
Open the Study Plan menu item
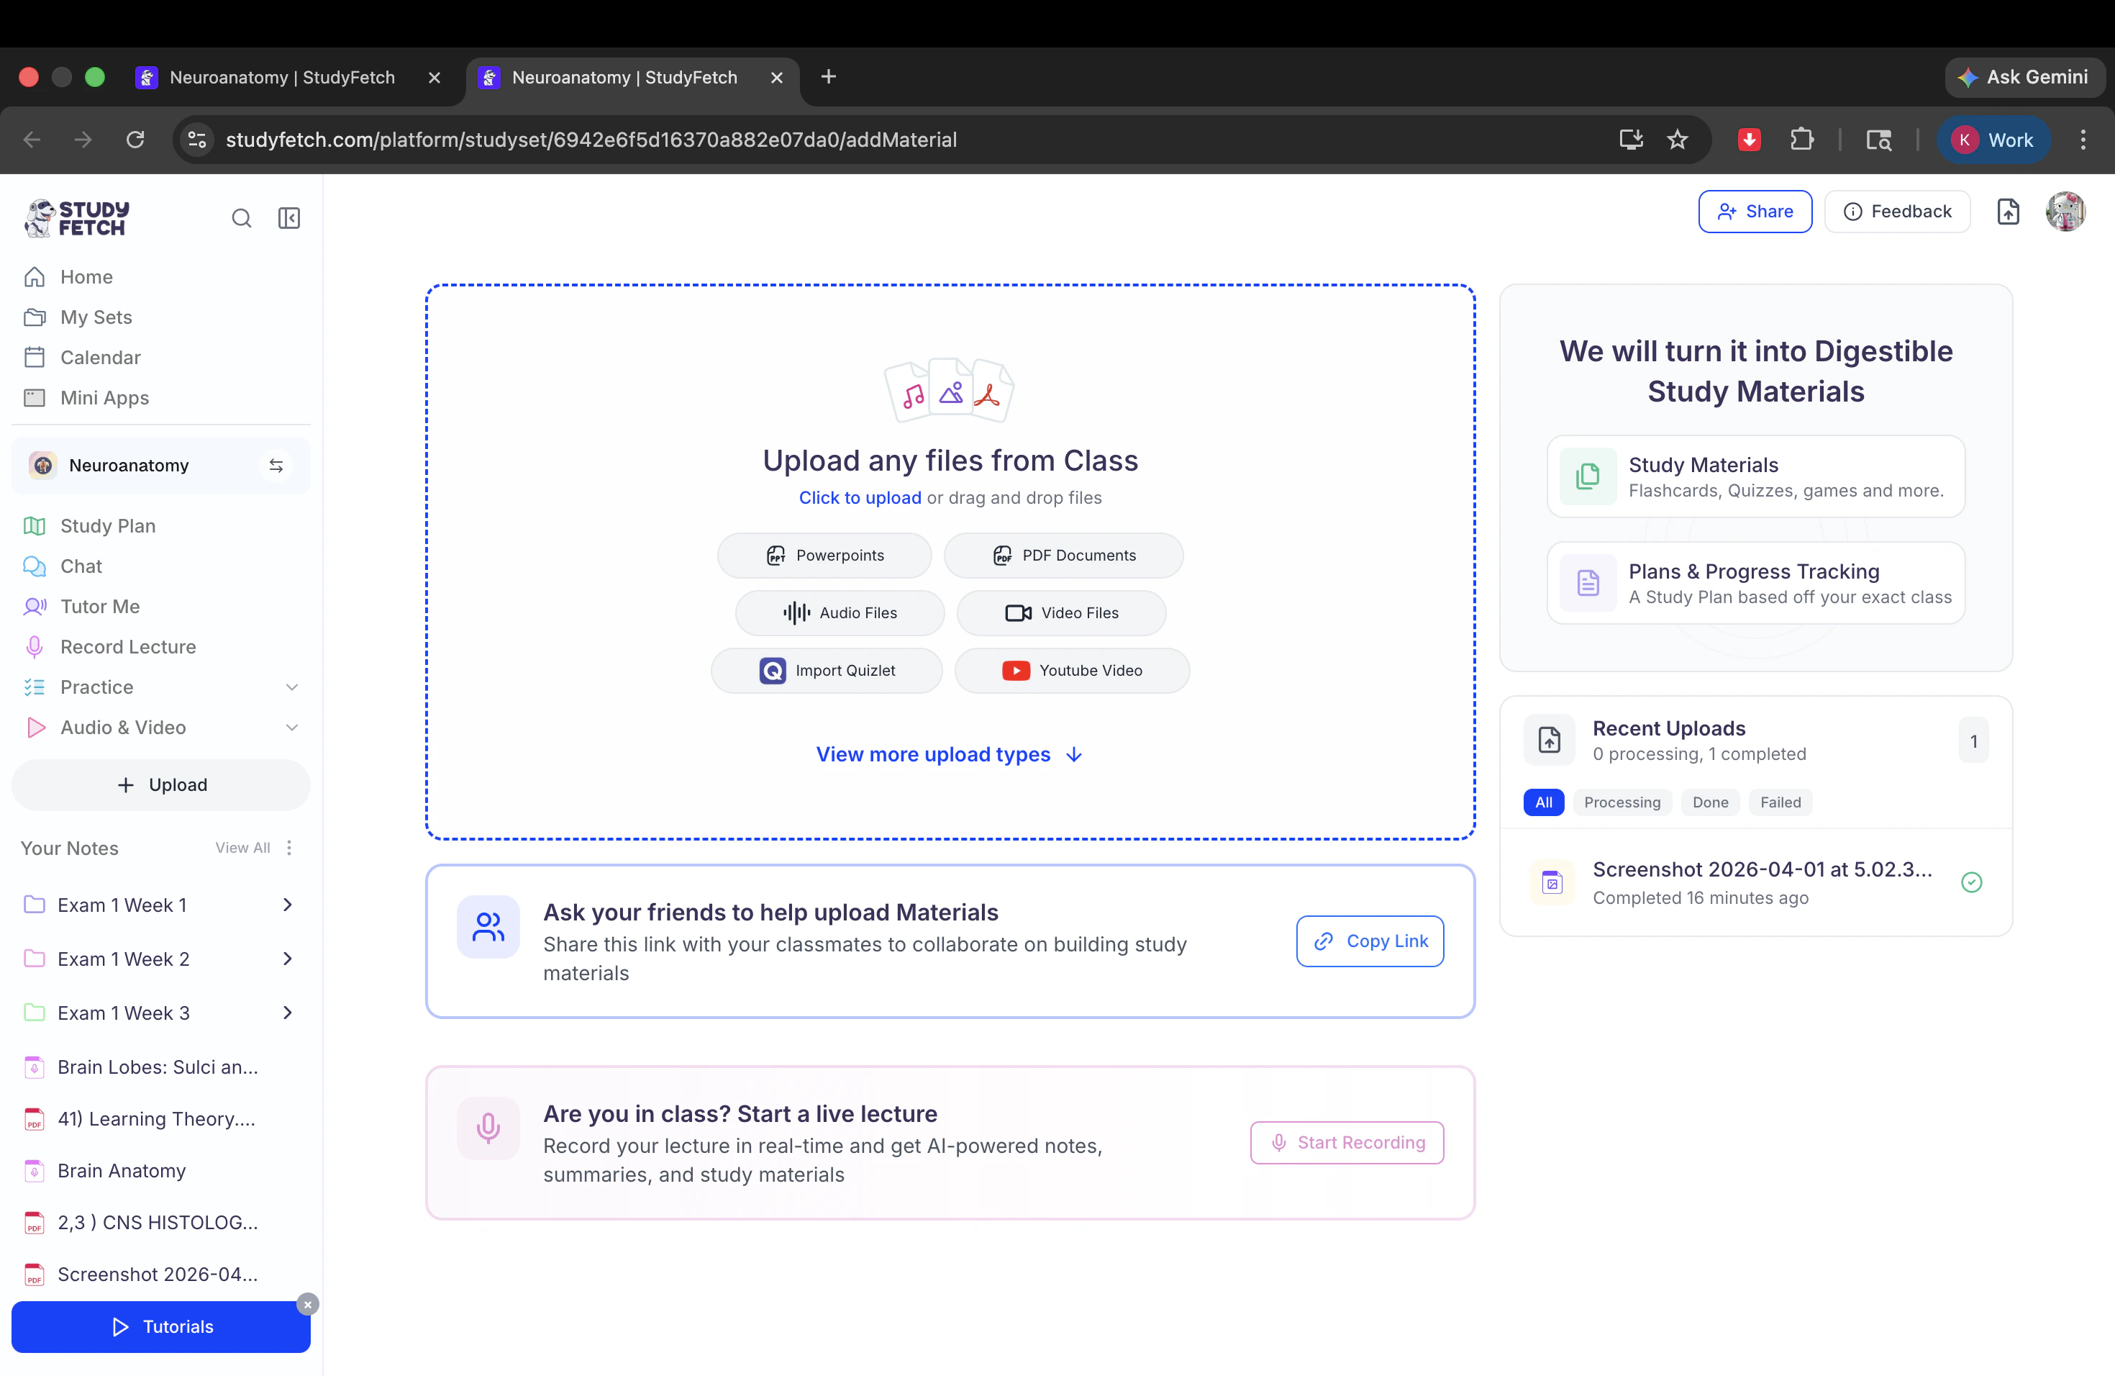pos(107,526)
